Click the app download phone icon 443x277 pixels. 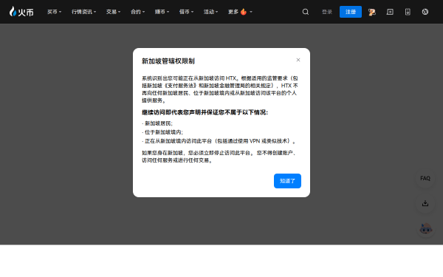(408, 12)
